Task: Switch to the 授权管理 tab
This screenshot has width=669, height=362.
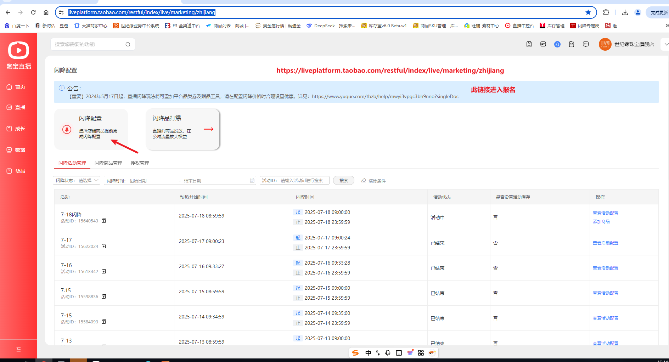Action: 140,163
